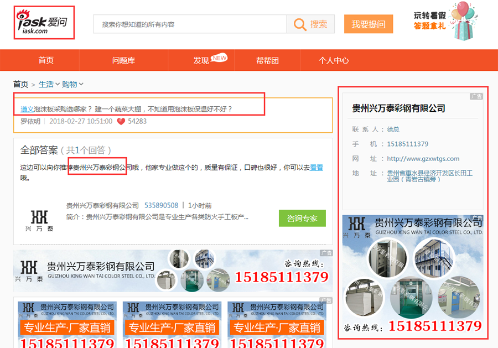Image resolution: width=498 pixels, height=348 pixels.
Task: Click the magnifier icon in the search button
Action: coord(299,24)
